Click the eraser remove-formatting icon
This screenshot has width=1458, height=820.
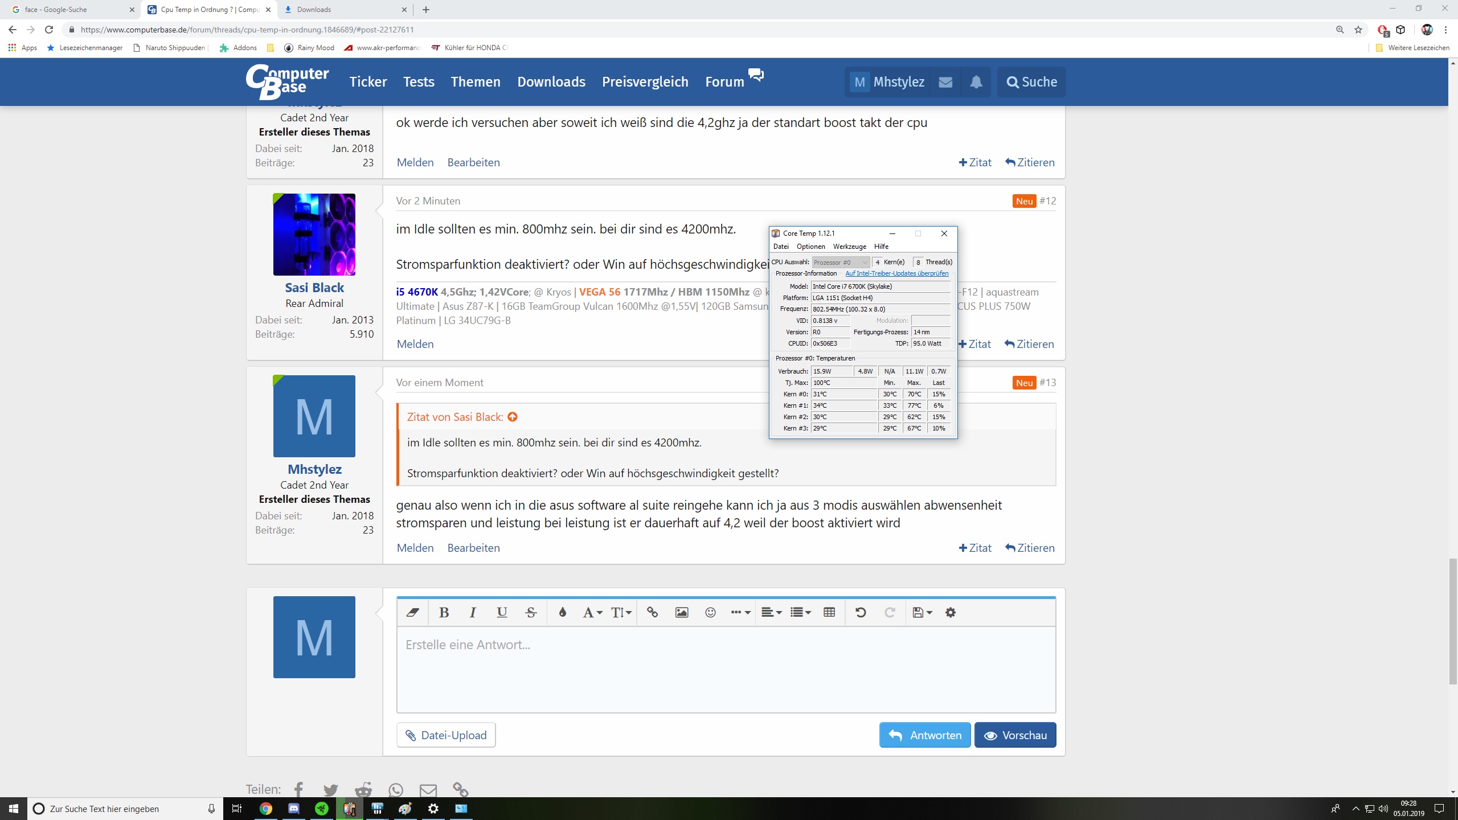point(412,613)
